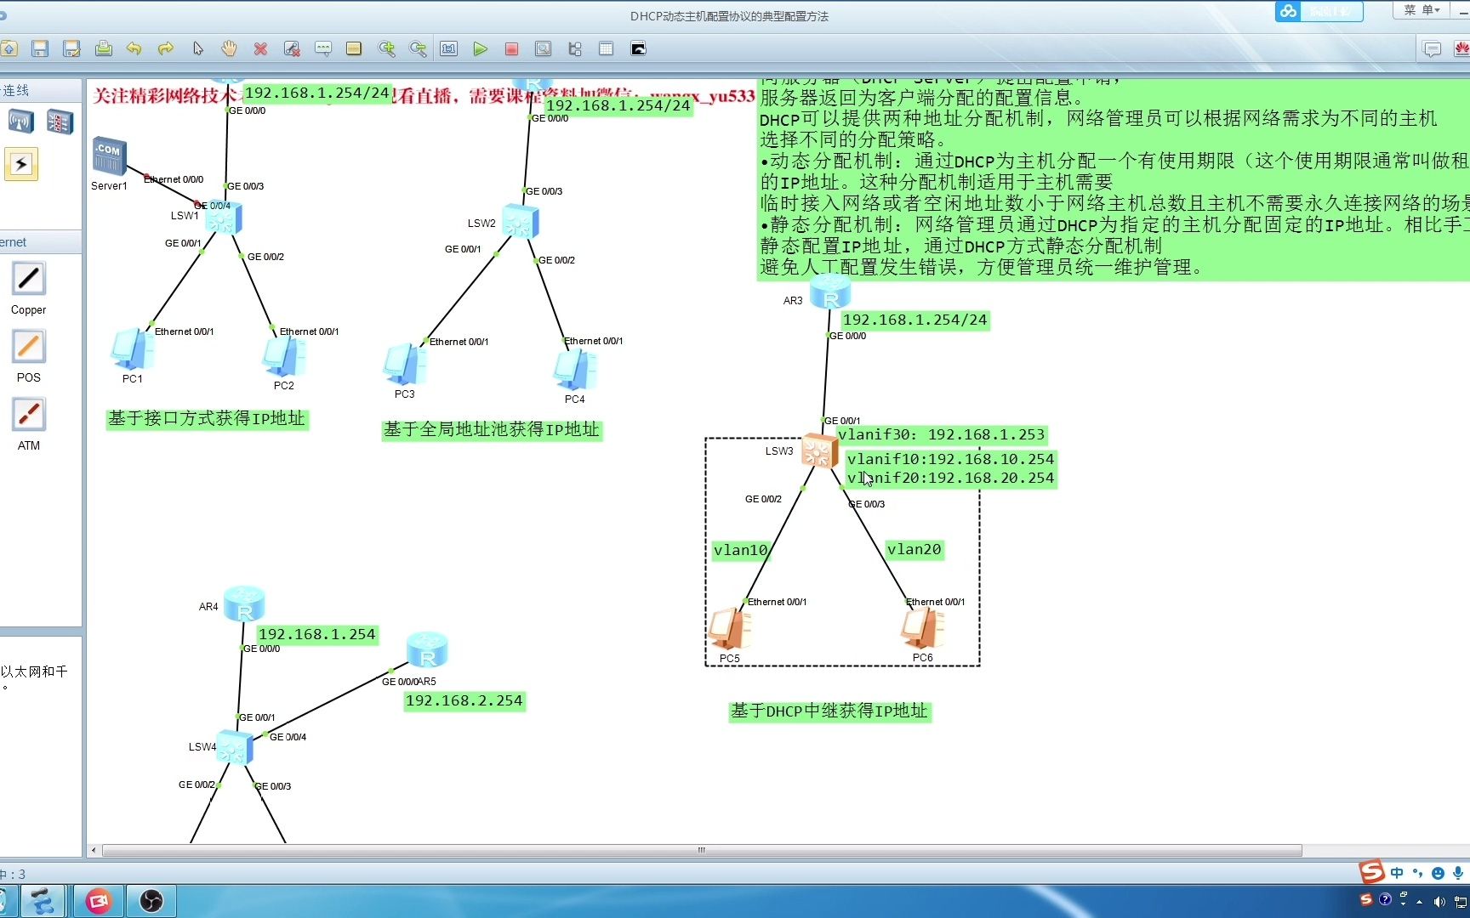Add a text note with the toolbar

point(323,48)
